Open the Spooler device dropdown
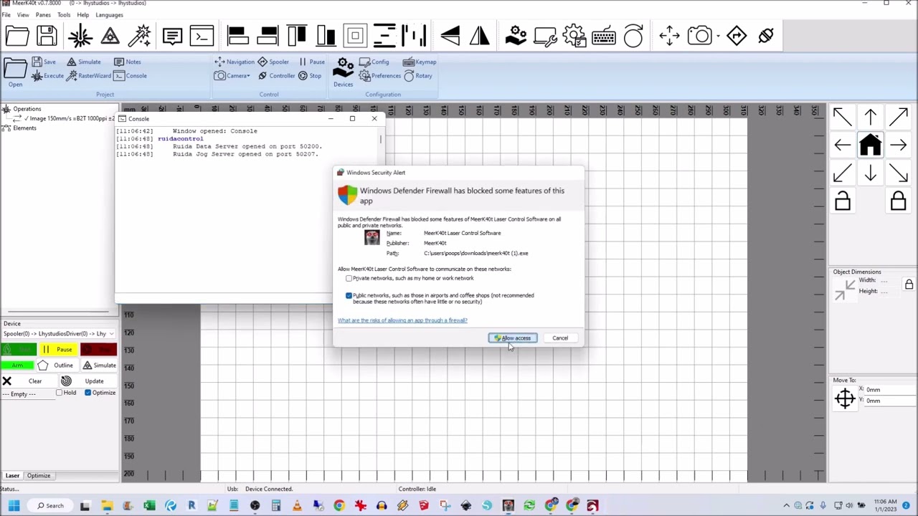 coord(59,334)
